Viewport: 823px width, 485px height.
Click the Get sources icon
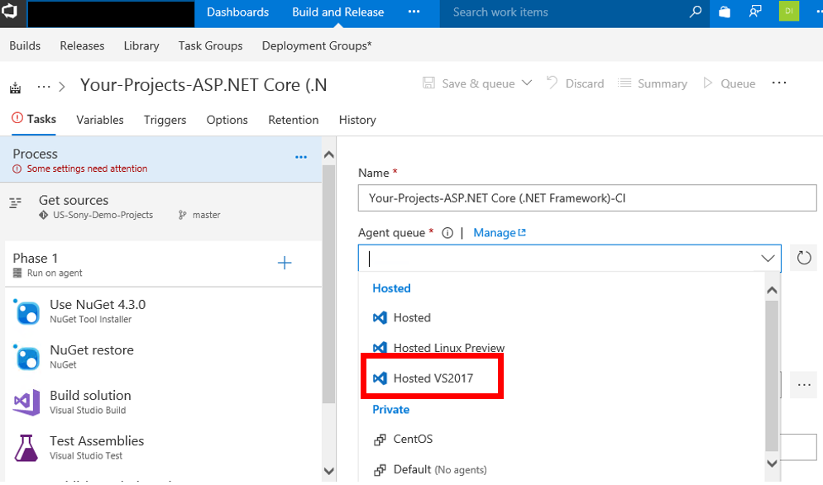(x=16, y=202)
